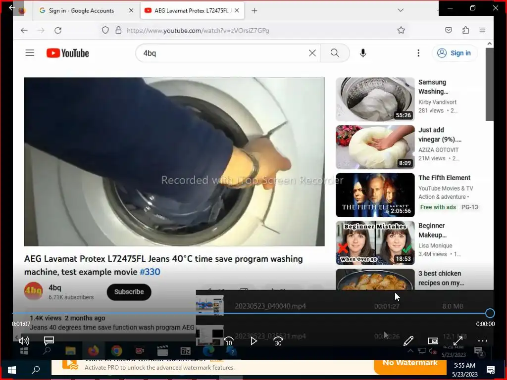507x380 pixels.
Task: Open YouTube settings three-dot menu
Action: (418, 53)
